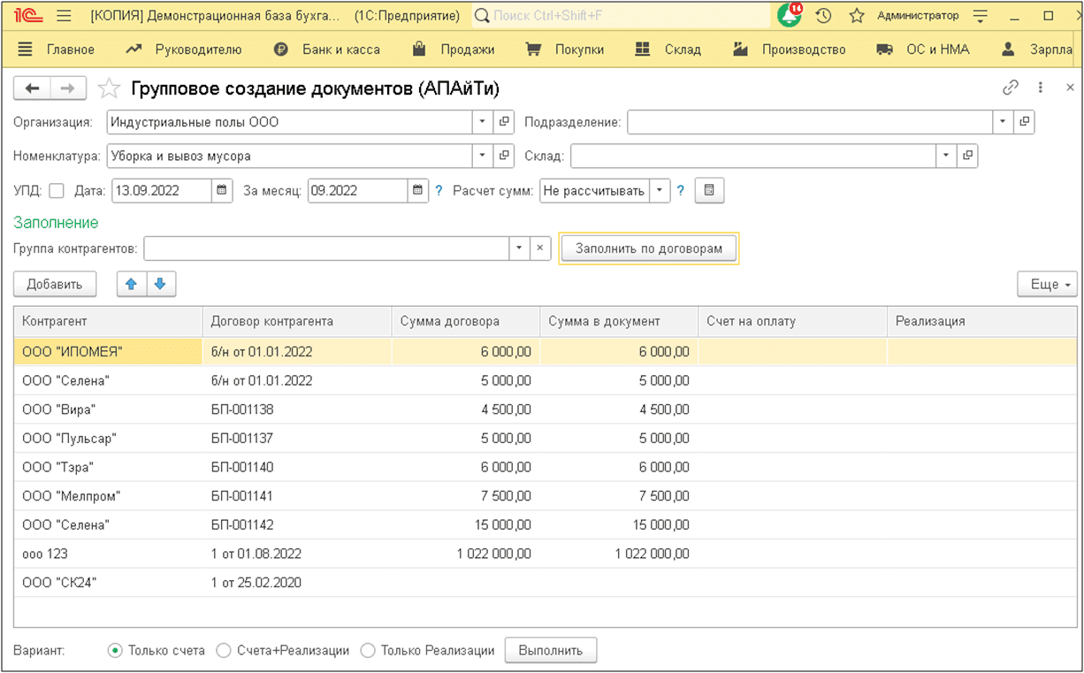Copy link to this form icon

point(1010,88)
